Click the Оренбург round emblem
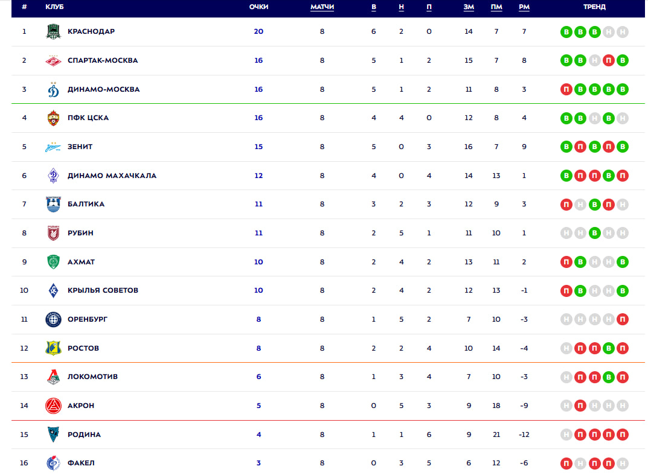This screenshot has height=475, width=648. tap(53, 319)
